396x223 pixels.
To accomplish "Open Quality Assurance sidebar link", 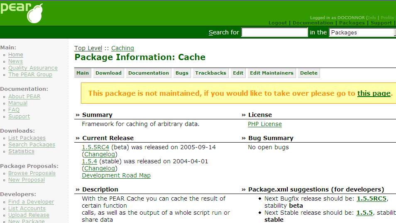I will coord(33,68).
